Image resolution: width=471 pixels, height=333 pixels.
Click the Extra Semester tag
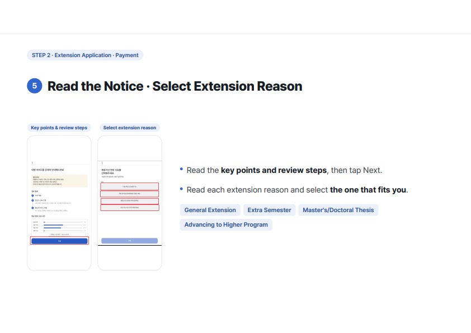(x=269, y=210)
